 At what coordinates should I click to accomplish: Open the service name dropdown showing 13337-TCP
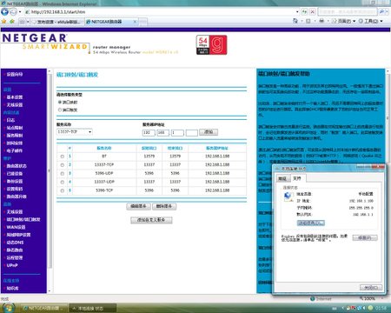(75, 132)
